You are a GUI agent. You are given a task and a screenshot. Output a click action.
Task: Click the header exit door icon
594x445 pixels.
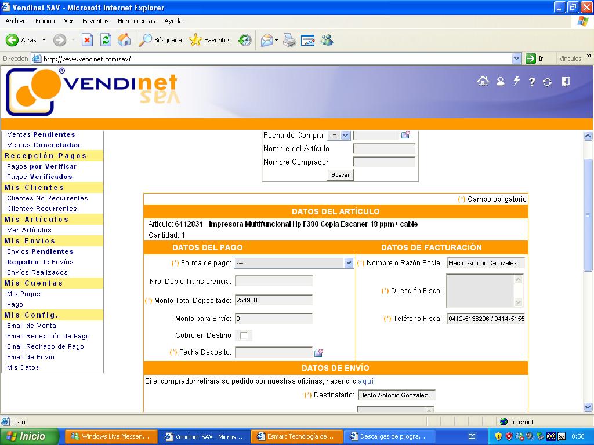click(566, 82)
